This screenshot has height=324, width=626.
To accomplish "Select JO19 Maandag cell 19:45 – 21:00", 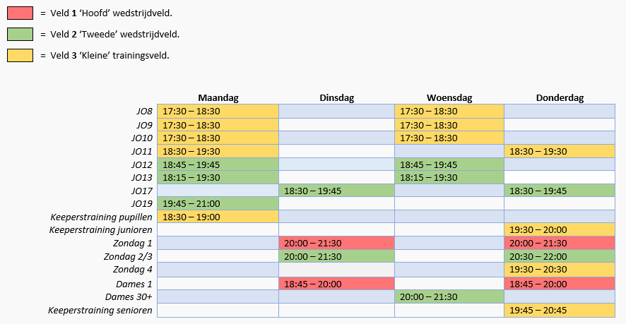I will [218, 203].
